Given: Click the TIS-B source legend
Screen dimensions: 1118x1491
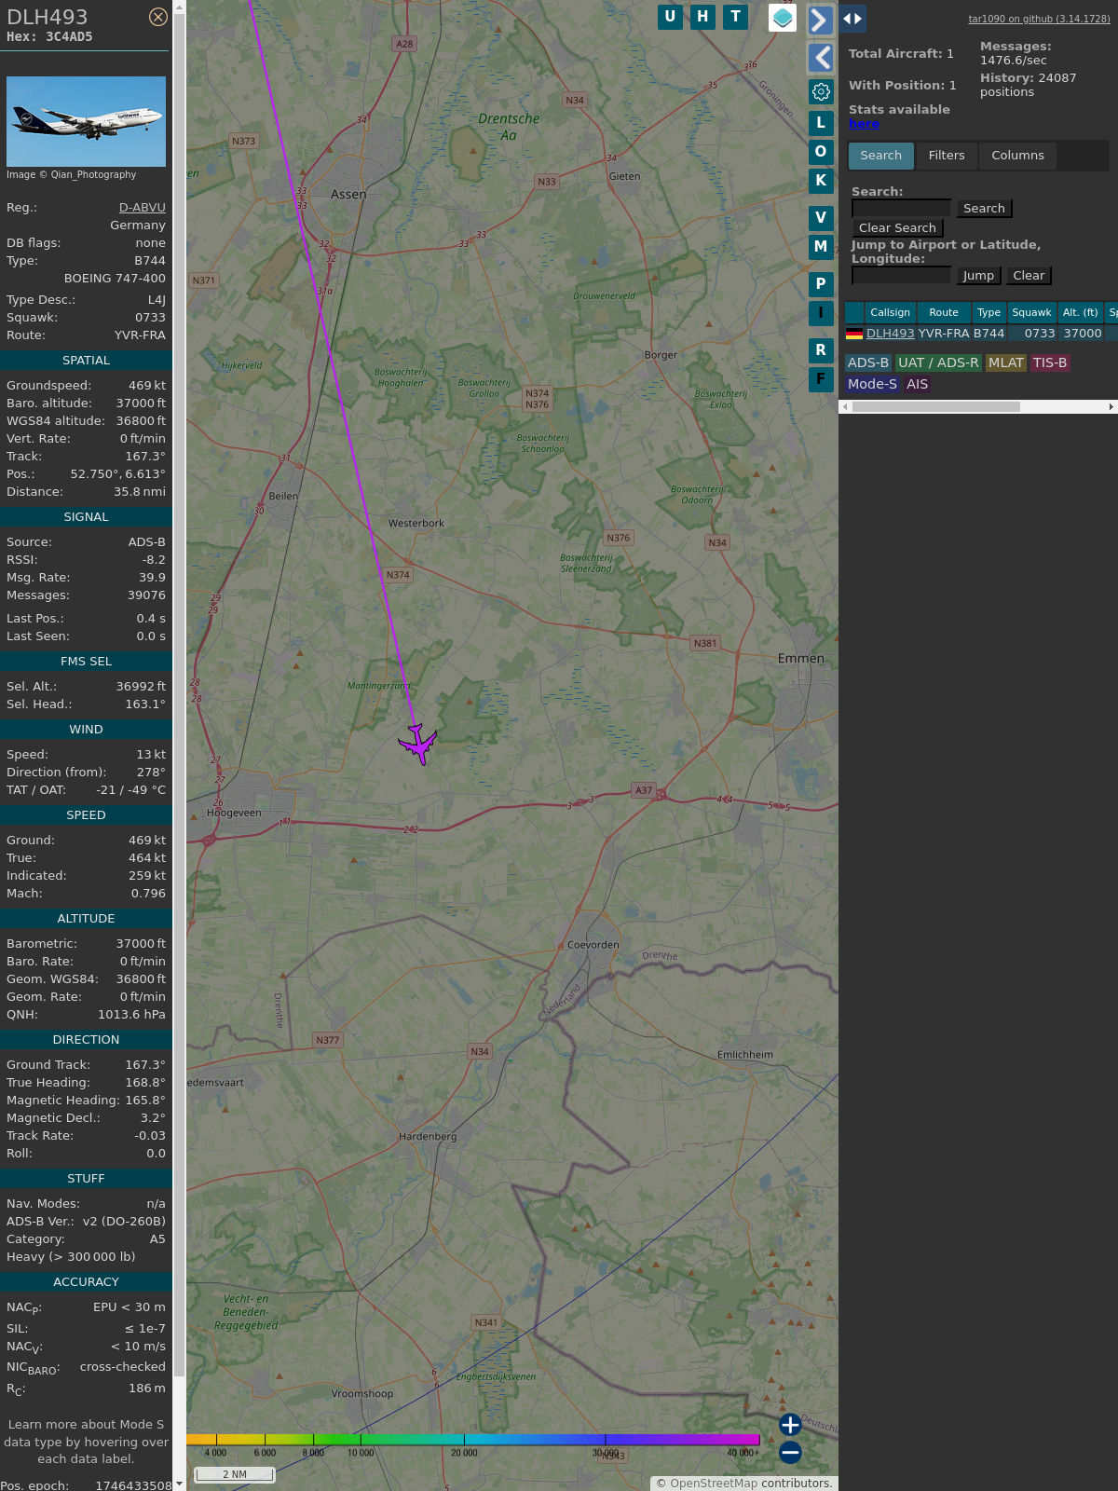Looking at the screenshot, I should click(1050, 363).
